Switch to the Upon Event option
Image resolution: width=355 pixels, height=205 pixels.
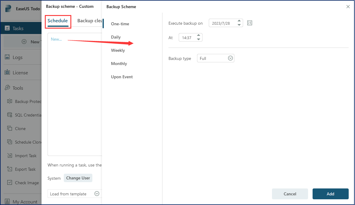tap(122, 77)
